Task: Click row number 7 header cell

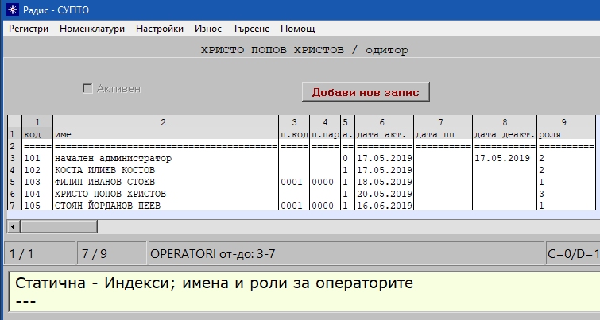Action: coord(13,206)
